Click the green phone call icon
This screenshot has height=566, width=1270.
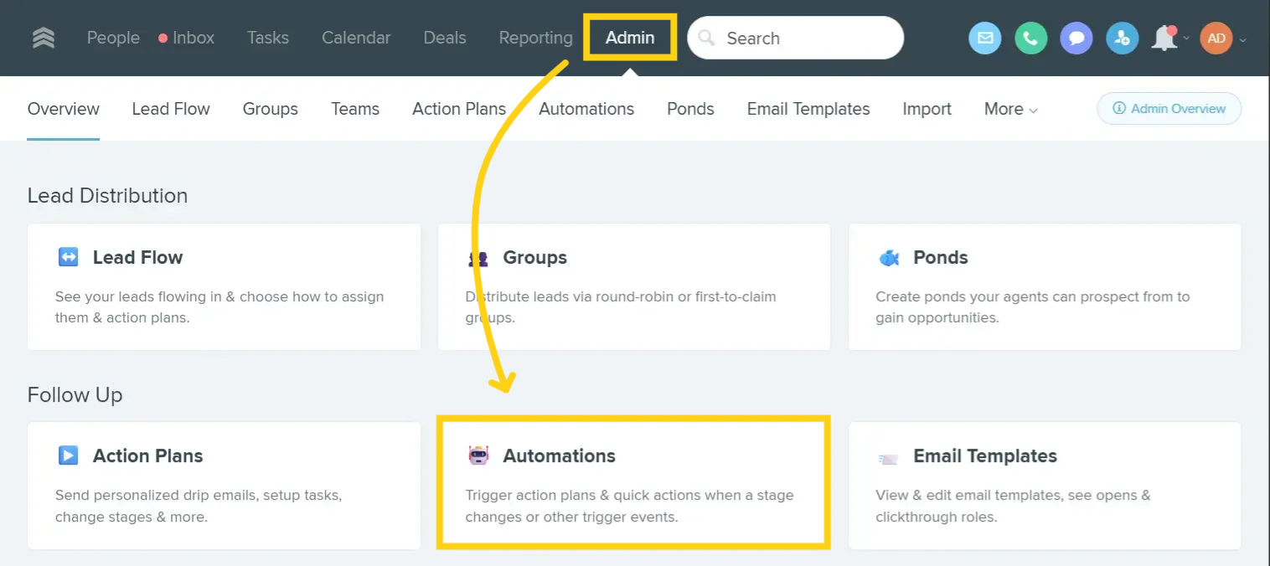(x=1030, y=39)
